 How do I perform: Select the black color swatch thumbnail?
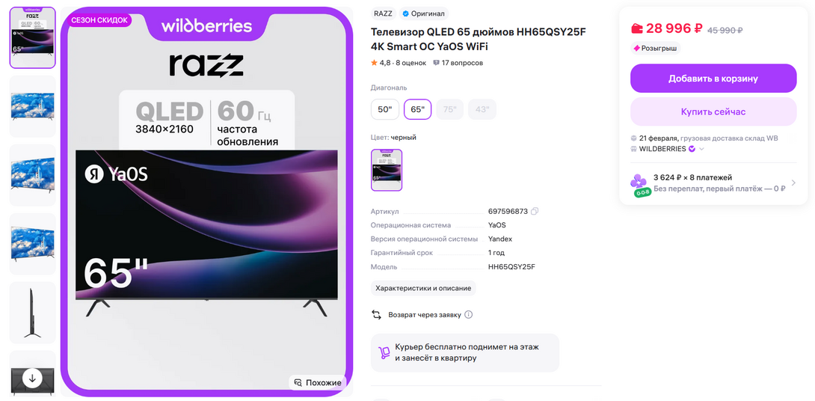pyautogui.click(x=386, y=170)
